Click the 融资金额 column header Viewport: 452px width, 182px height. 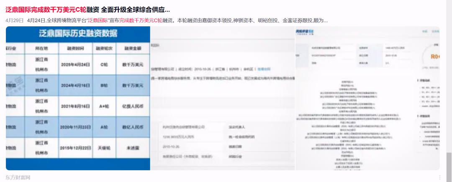click(x=133, y=48)
